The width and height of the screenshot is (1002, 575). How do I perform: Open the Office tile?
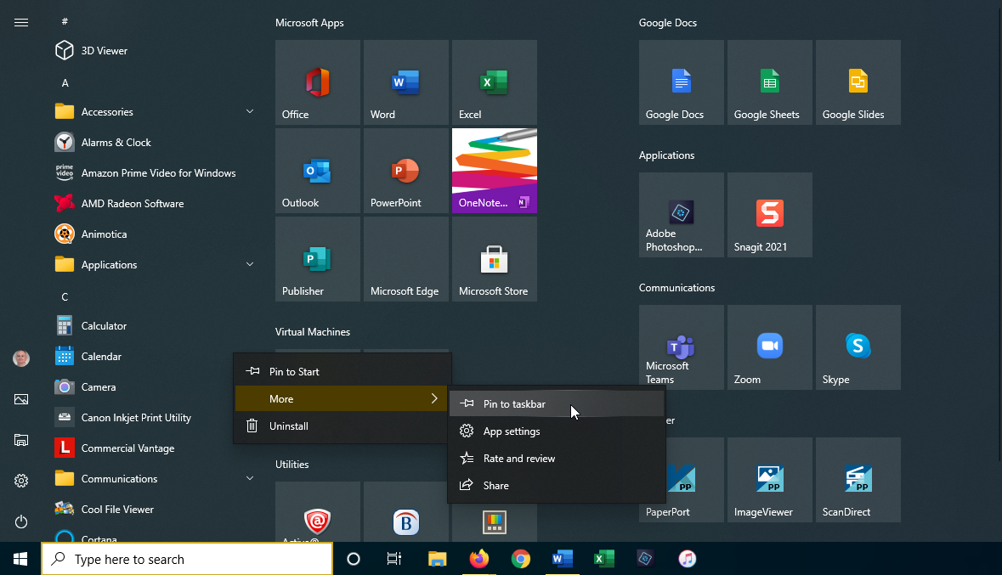pos(318,82)
